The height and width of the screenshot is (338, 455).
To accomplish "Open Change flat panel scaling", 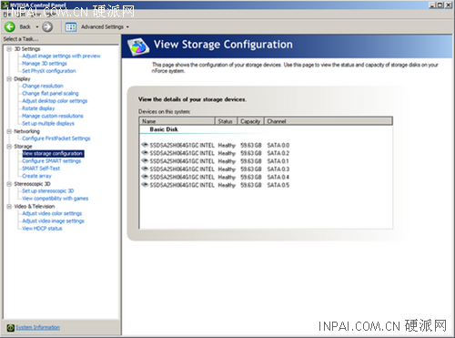I will (x=50, y=93).
